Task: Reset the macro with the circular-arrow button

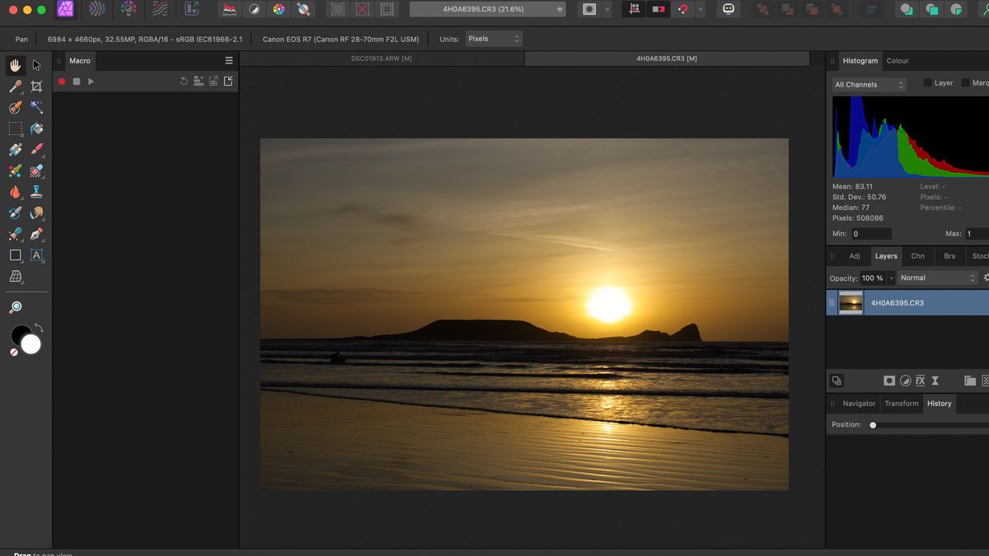Action: (184, 81)
